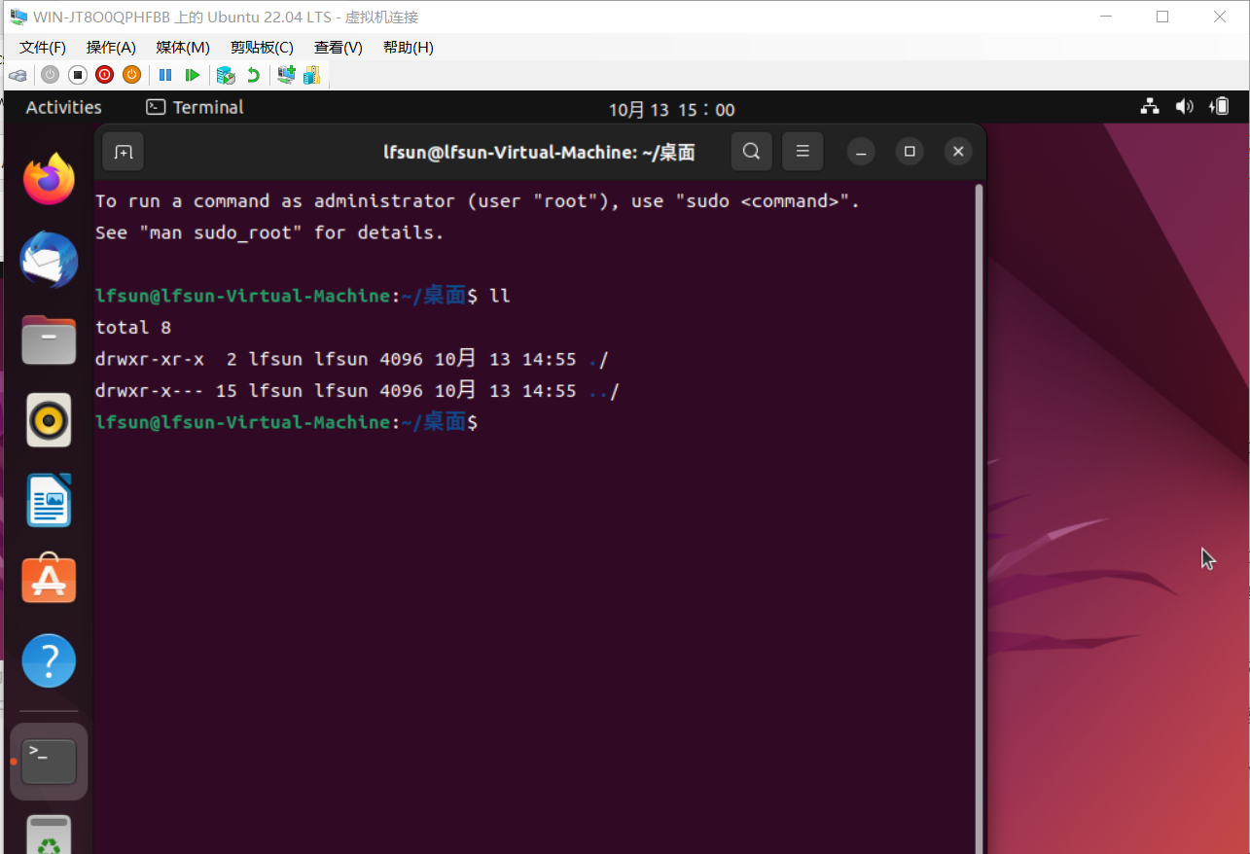Click the Ctrl+Alt+Delete toolbar icon
The width and height of the screenshot is (1250, 854).
click(18, 75)
